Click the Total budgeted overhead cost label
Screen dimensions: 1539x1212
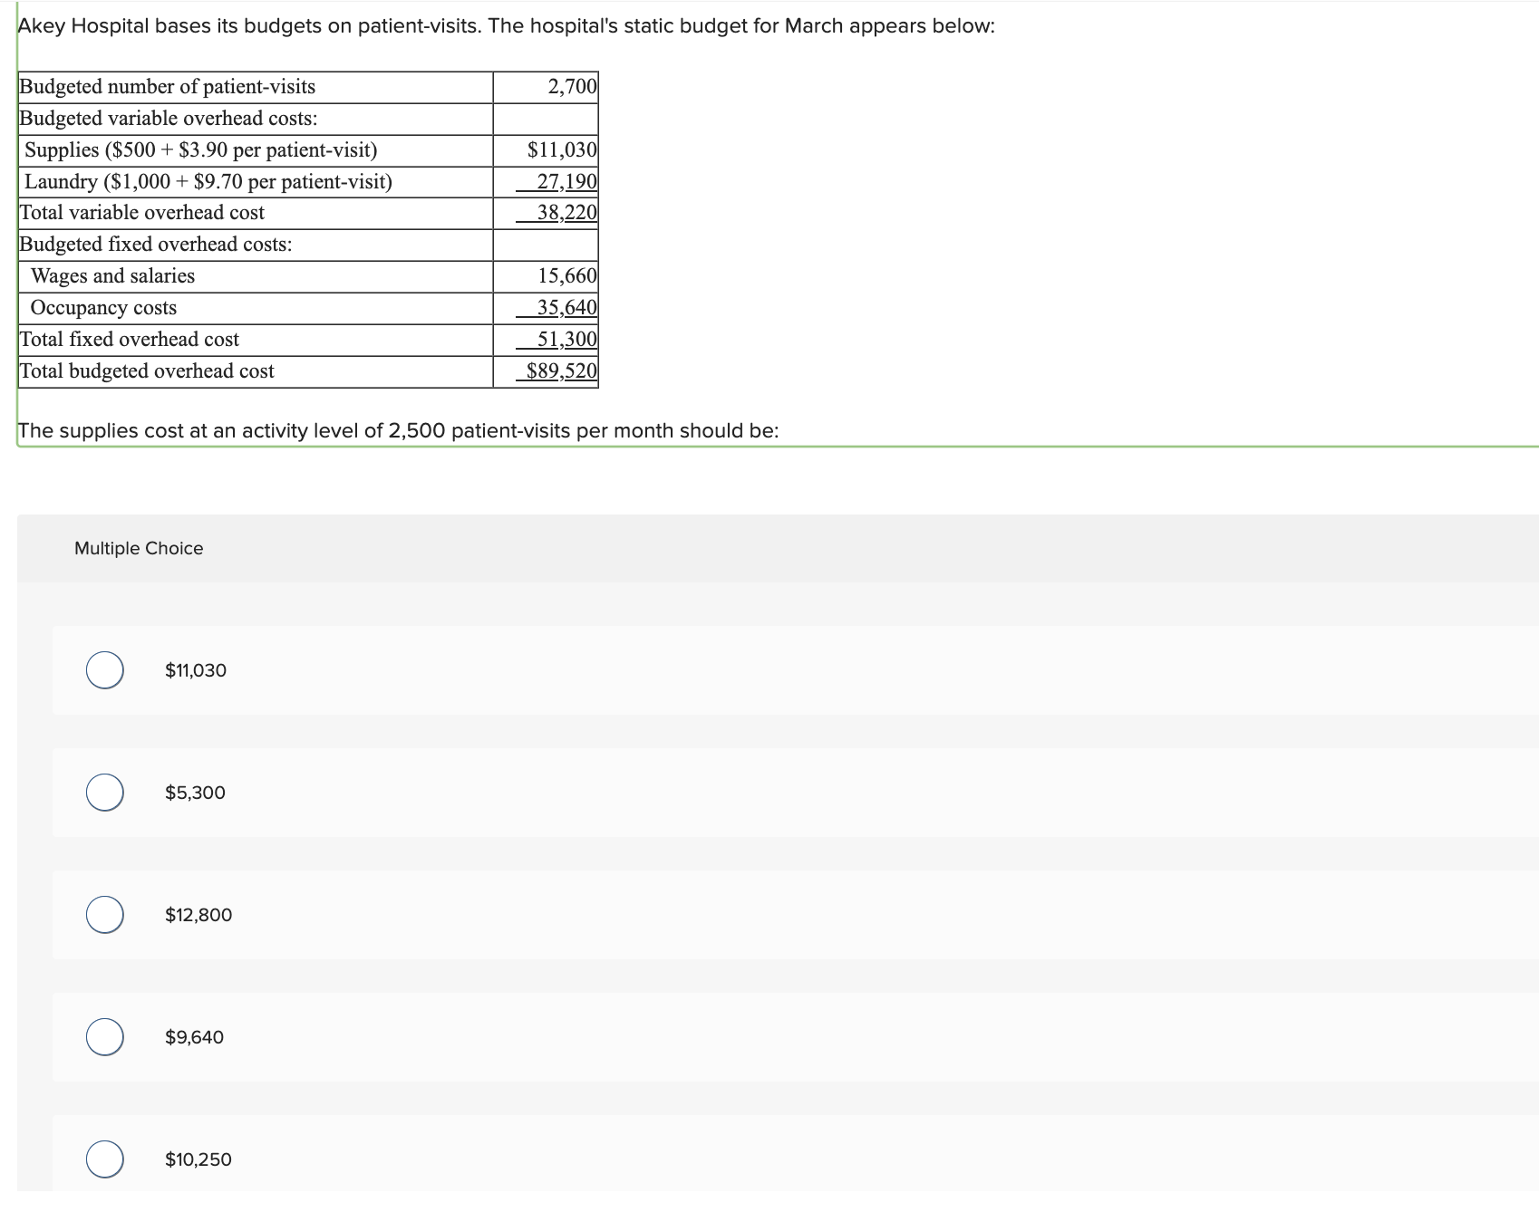147,371
